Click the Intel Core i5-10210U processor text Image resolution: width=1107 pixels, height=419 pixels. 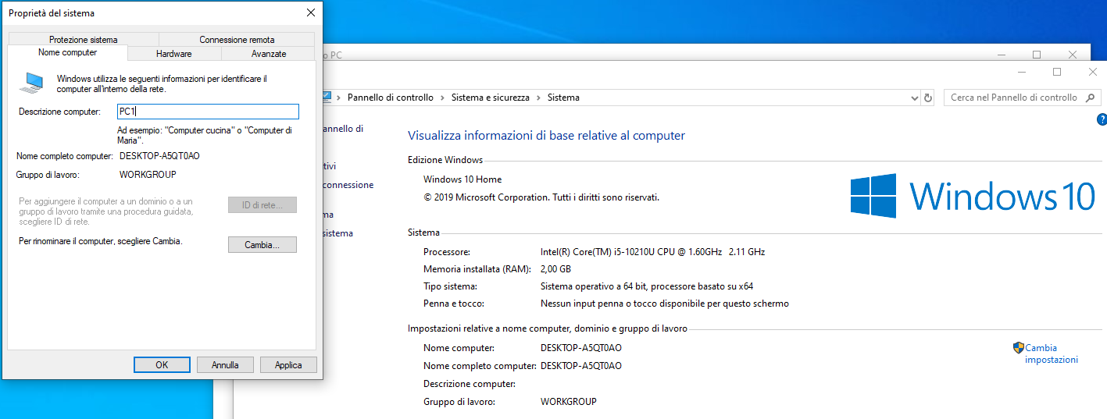652,252
